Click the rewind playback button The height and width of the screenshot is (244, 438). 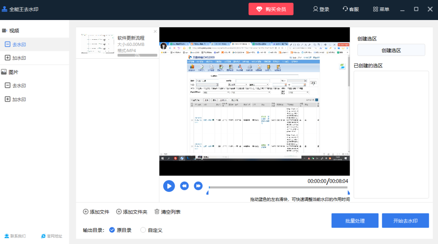pyautogui.click(x=185, y=186)
